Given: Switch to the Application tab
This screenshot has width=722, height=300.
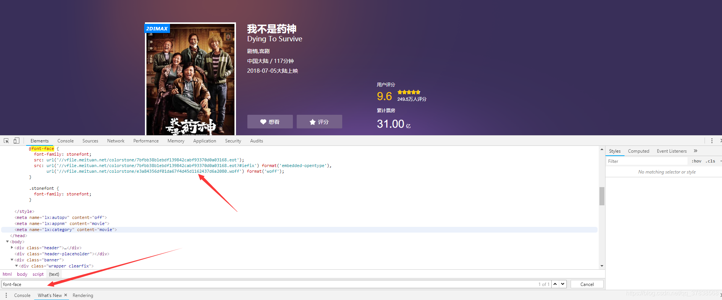Looking at the screenshot, I should tap(204, 141).
